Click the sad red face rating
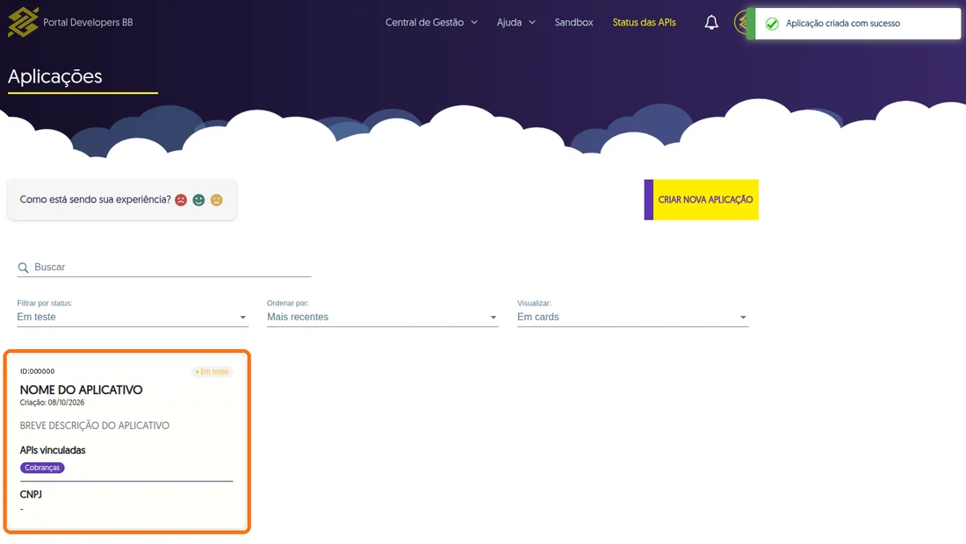The width and height of the screenshot is (966, 544). (181, 200)
